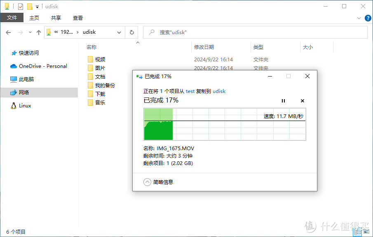This screenshot has height=237, width=373.
Task: Click the file name IMG_1675.MOV text
Action: [175, 149]
